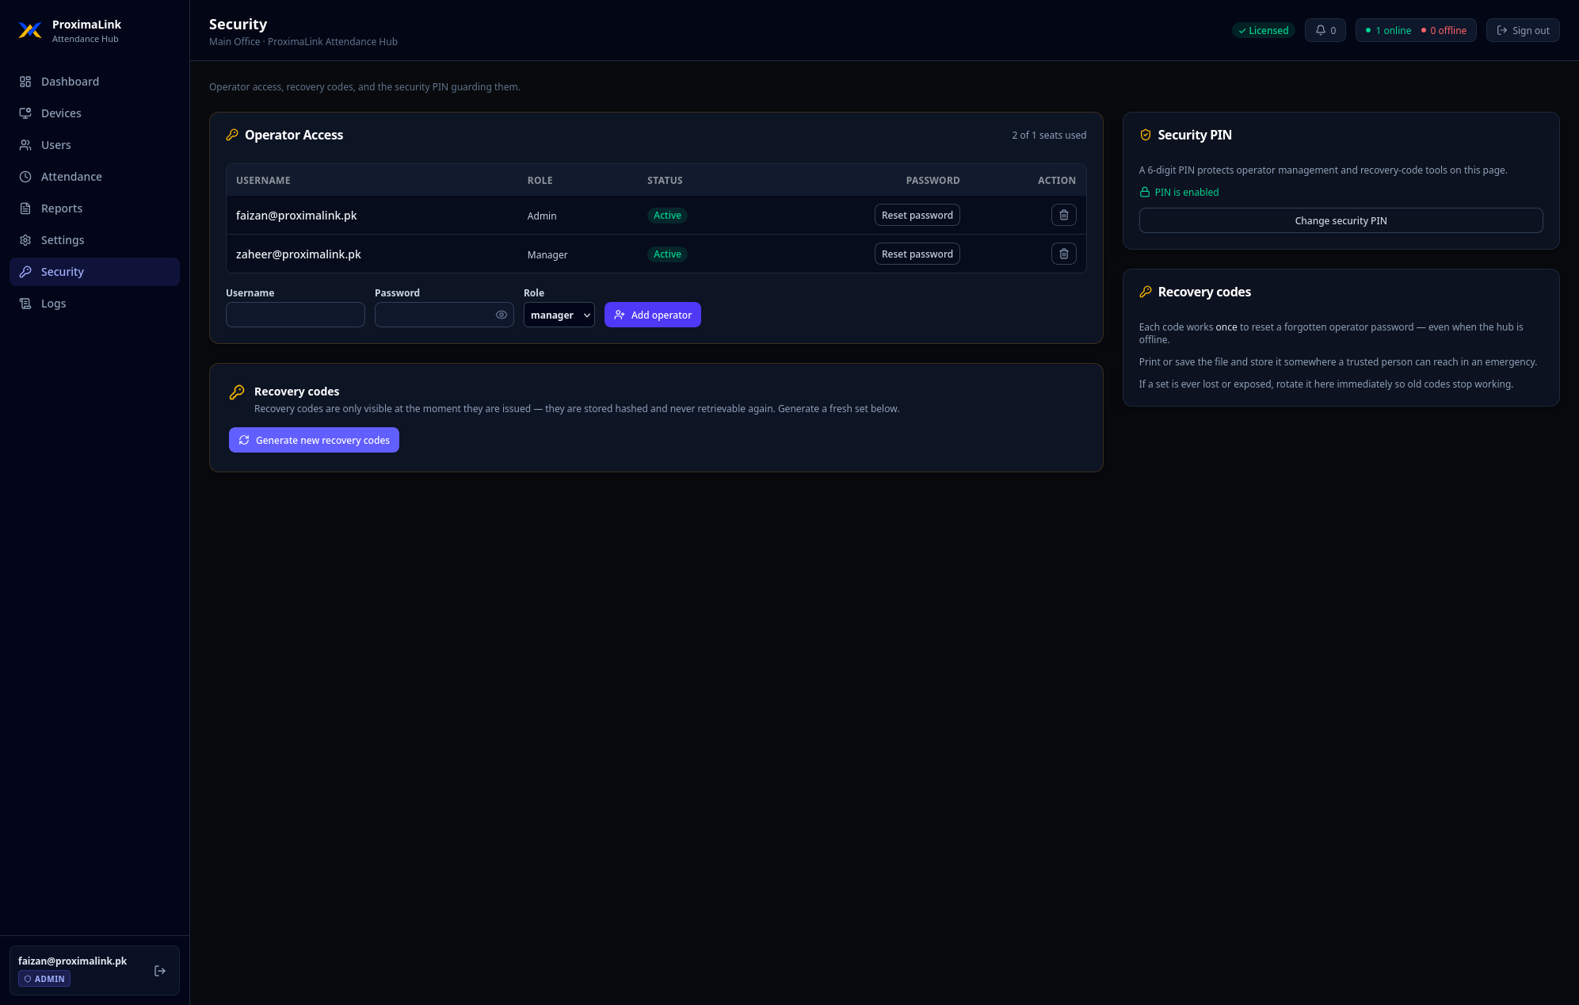Toggle password visibility eye icon
The height and width of the screenshot is (1005, 1579).
(502, 315)
